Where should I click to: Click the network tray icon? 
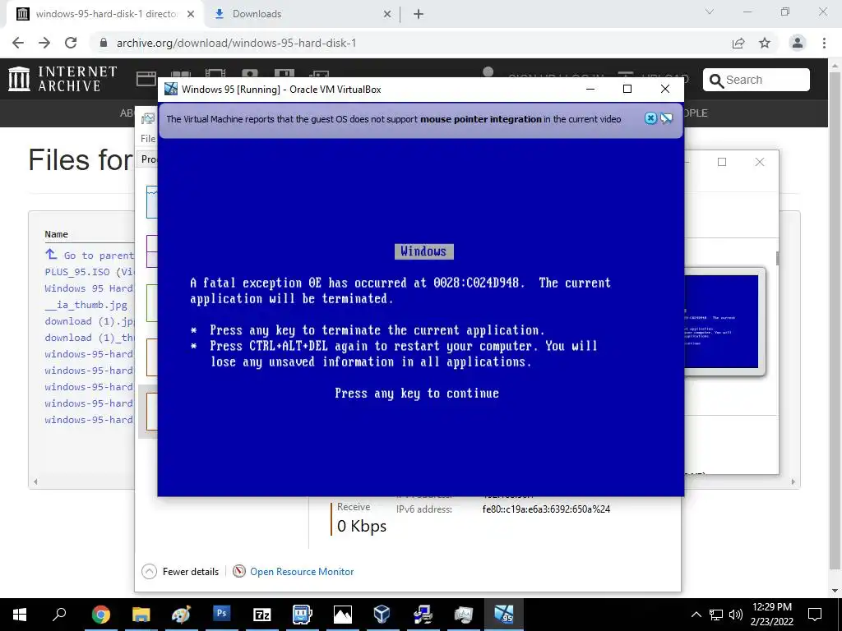[x=716, y=615]
